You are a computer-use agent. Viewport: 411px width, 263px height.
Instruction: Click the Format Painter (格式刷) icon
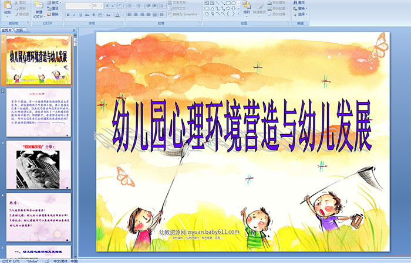[x=16, y=14]
